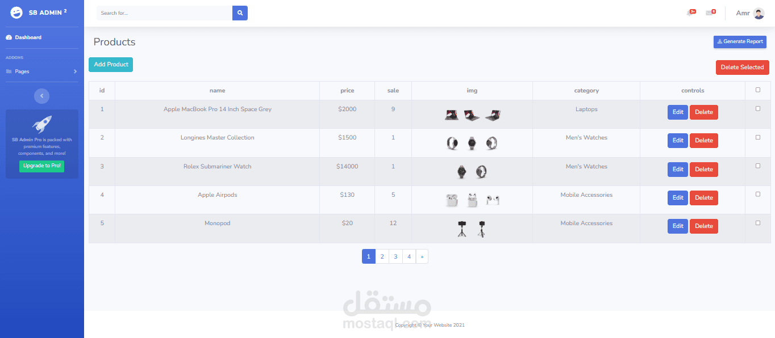775x338 pixels.
Task: Click the 'price' column header
Action: pos(347,91)
